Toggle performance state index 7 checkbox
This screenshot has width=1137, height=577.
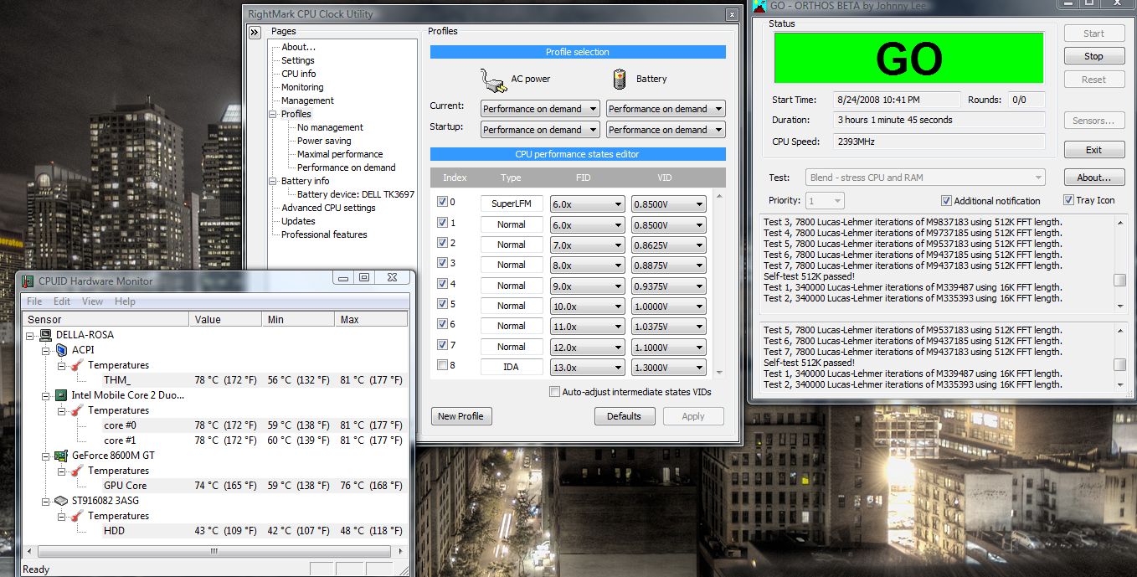[442, 344]
